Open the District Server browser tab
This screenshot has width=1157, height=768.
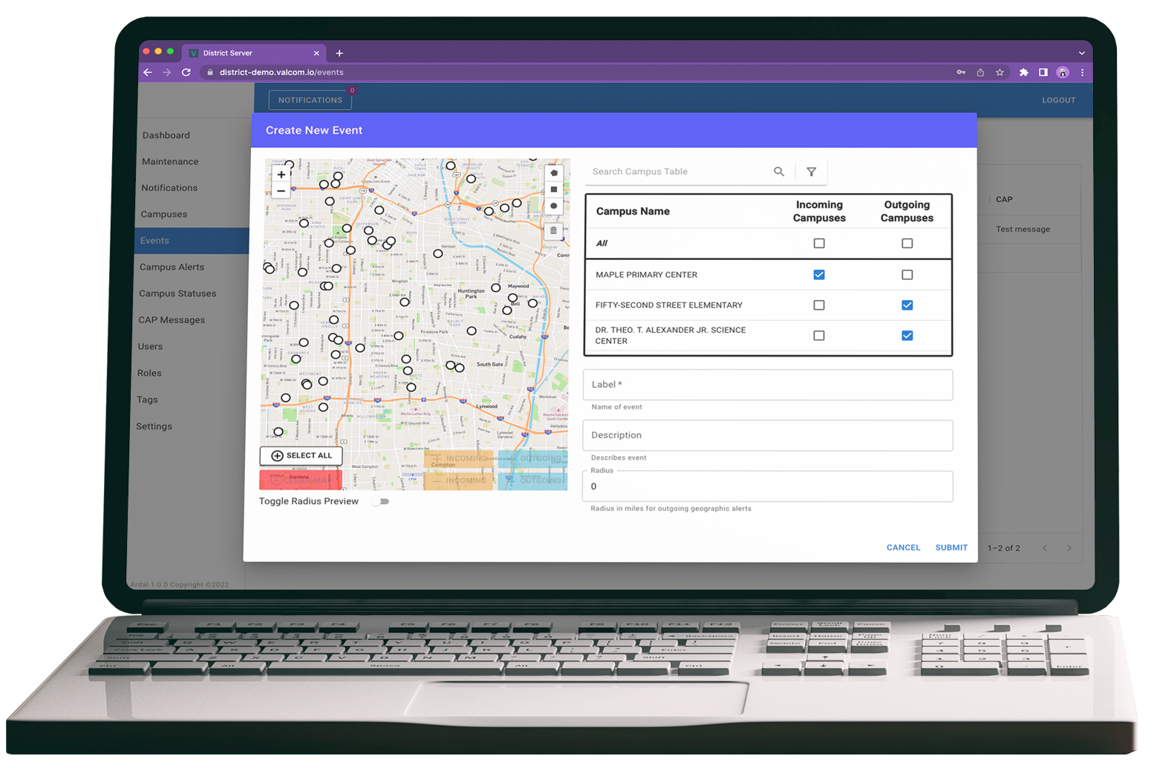[x=245, y=53]
